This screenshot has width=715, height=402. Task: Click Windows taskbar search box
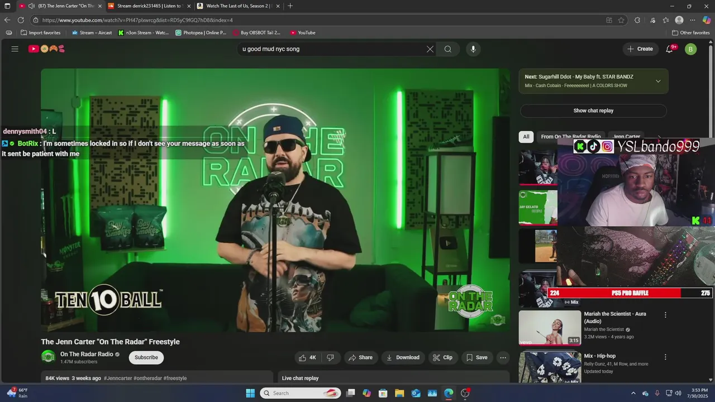tap(300, 393)
